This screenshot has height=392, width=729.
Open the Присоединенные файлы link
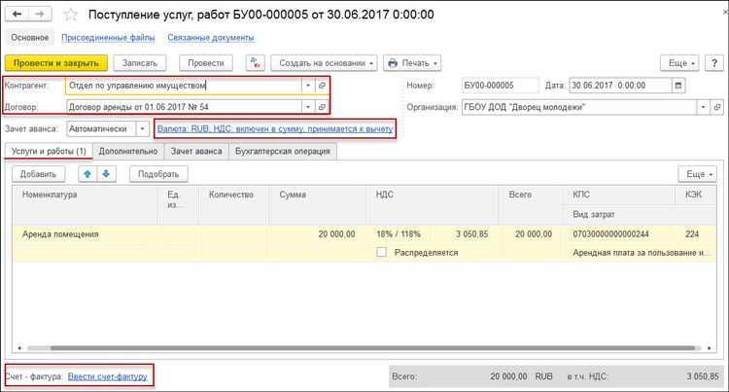point(106,37)
